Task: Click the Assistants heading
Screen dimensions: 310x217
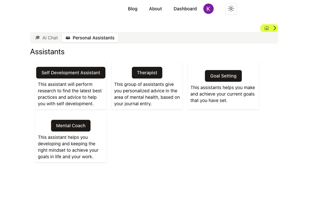Action: tap(47, 52)
